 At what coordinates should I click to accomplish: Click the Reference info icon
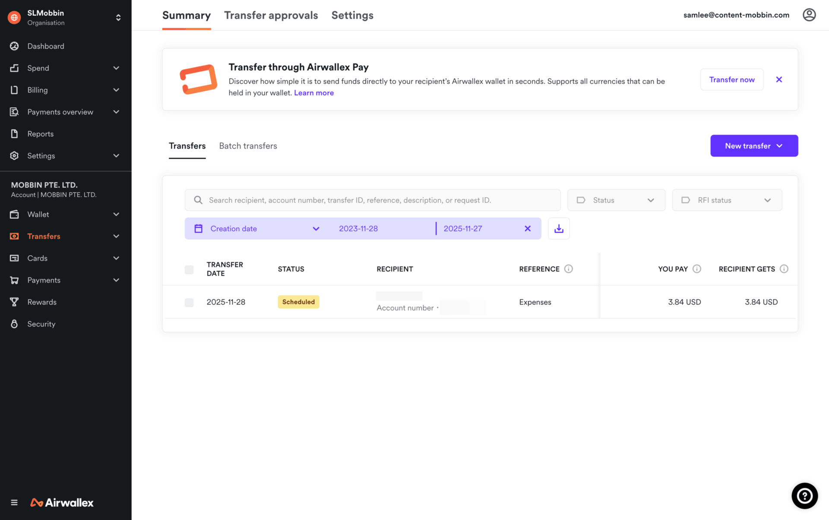569,269
